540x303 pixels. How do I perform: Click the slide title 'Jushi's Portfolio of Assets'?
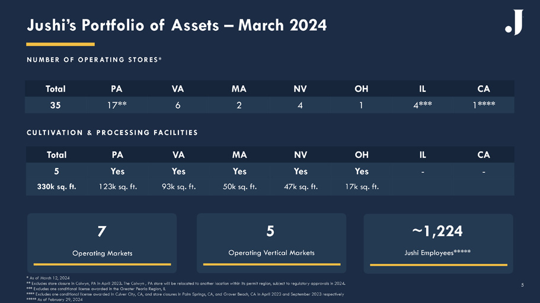click(x=177, y=25)
